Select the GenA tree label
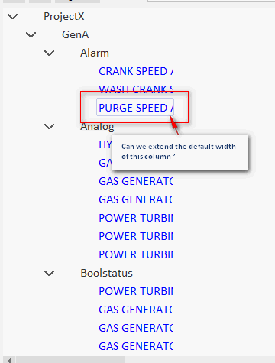The height and width of the screenshot is (363, 275). click(x=76, y=35)
